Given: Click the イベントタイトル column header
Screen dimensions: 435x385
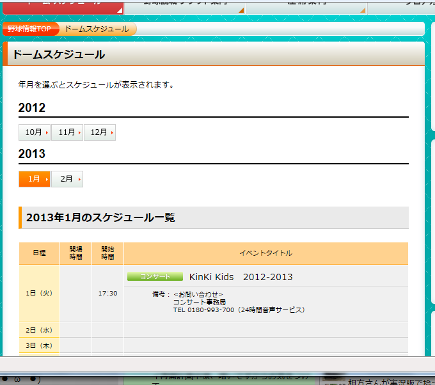Looking at the screenshot, I should point(266,253).
